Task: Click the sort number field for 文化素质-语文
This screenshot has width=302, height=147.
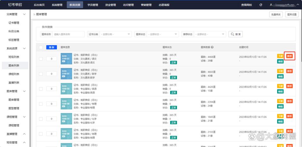Action: (52, 59)
